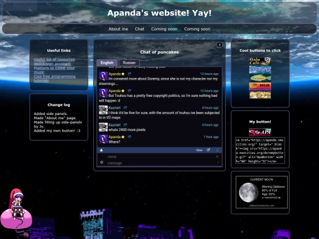The image size is (319, 239).
Task: Click the reply icon on Apanda's Where? message
Action: point(129,137)
